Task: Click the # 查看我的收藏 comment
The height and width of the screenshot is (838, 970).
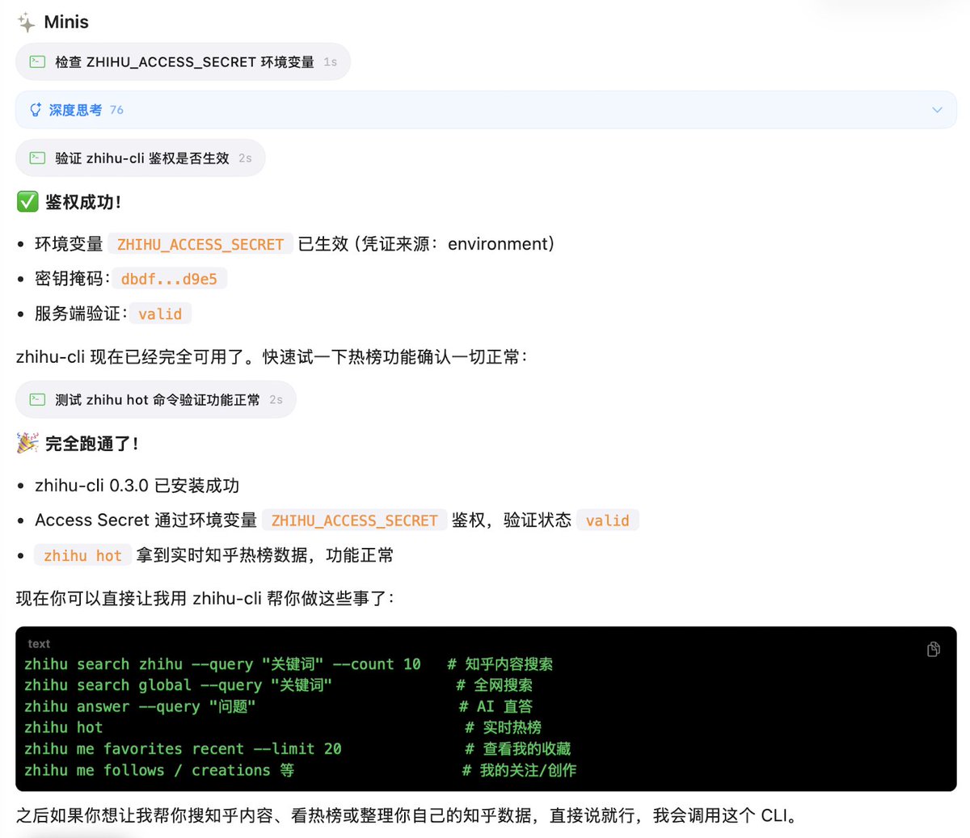Action: point(518,748)
